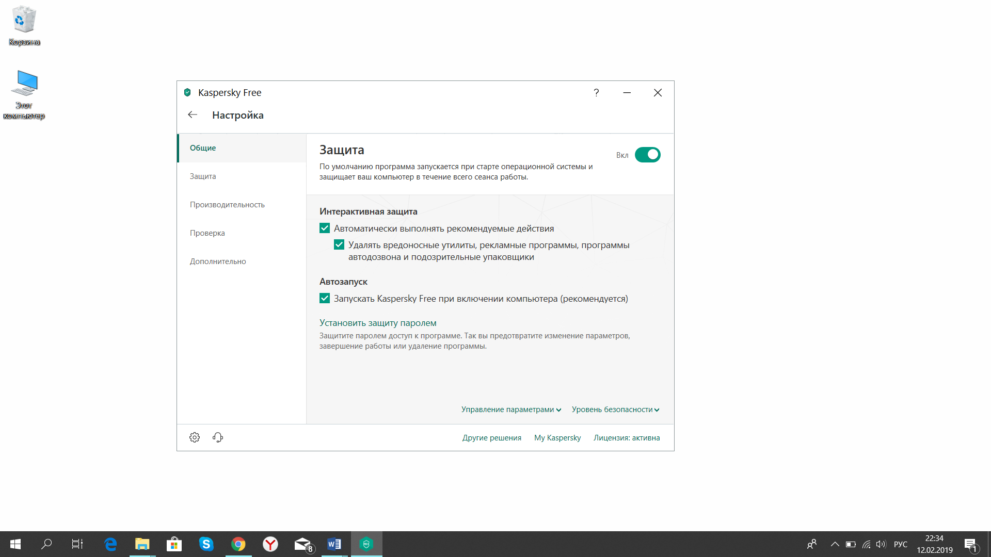This screenshot has height=557, width=991.
Task: Minimize the Kaspersky Free window
Action: [x=627, y=93]
